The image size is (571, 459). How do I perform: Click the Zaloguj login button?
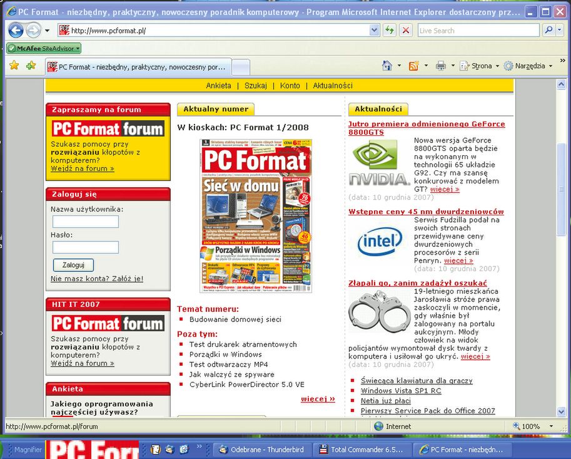pyautogui.click(x=73, y=265)
